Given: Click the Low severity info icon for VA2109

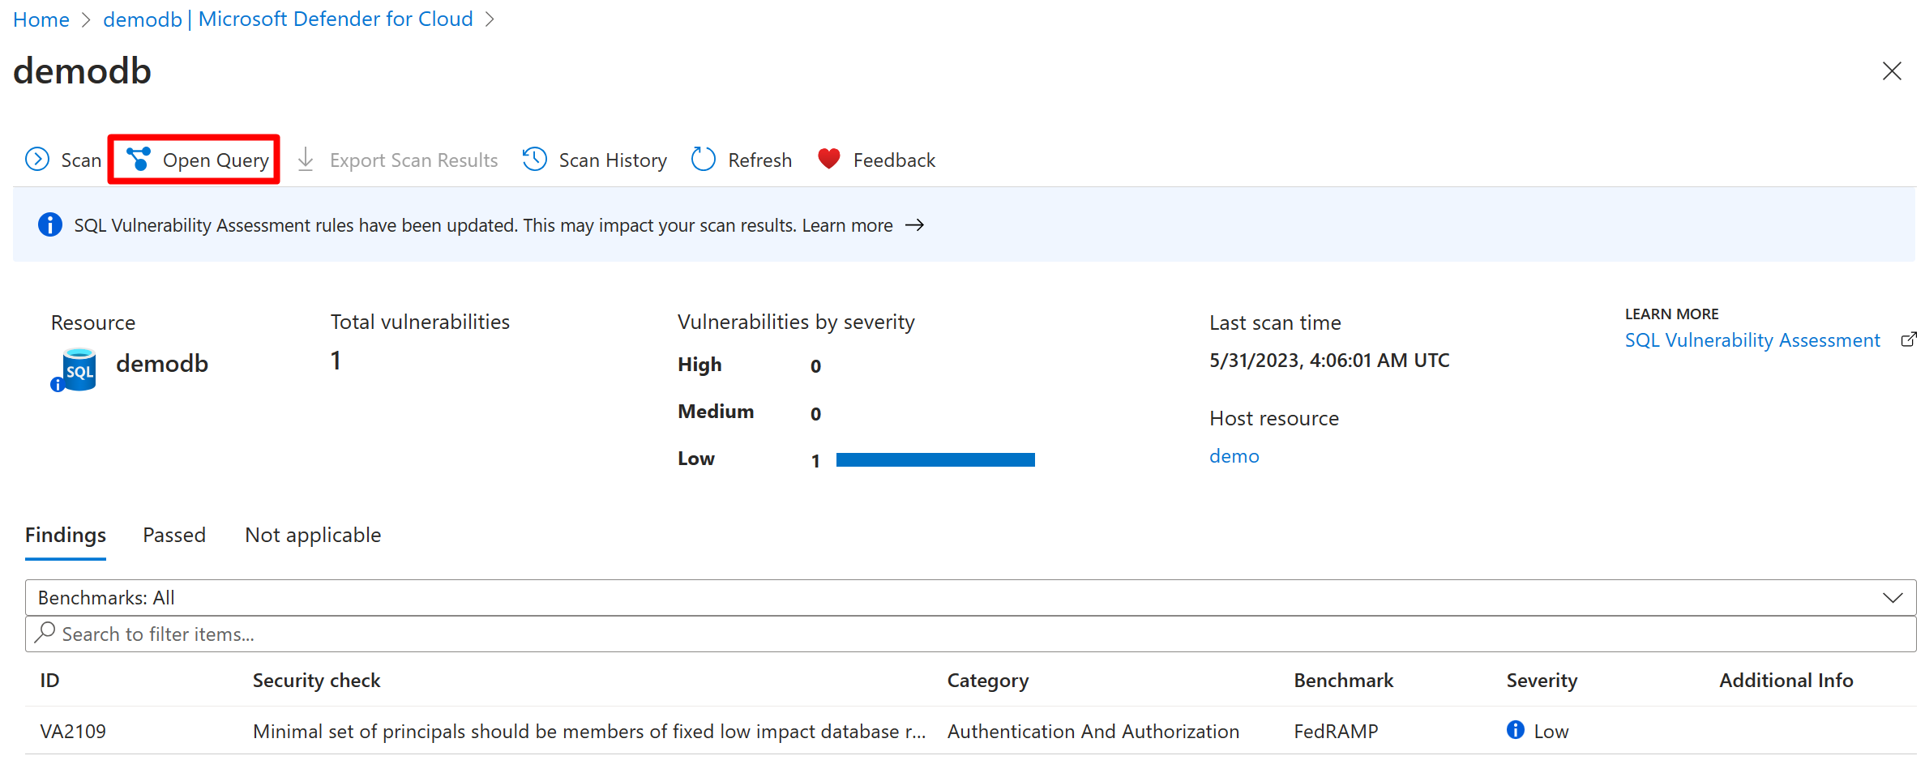Looking at the screenshot, I should tap(1516, 730).
